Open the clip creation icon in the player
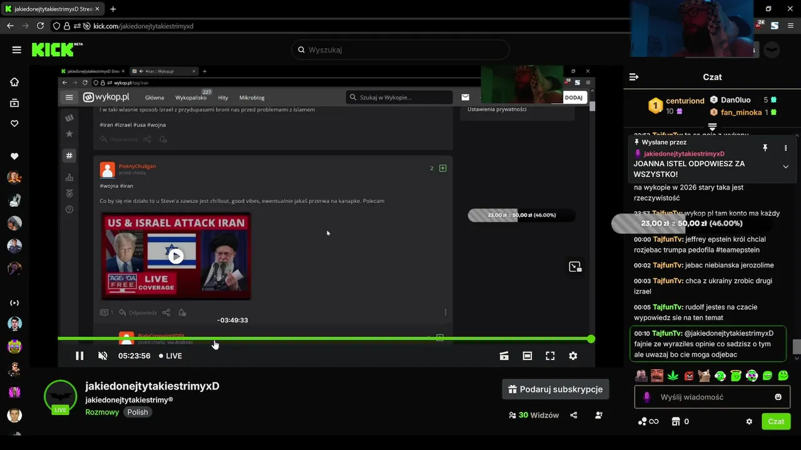 coord(504,356)
